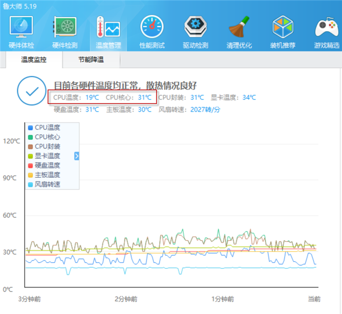Image resolution: width=342 pixels, height=314 pixels.
Task: Click the 风扇转速 2027转/分 reading
Action: tap(190, 110)
